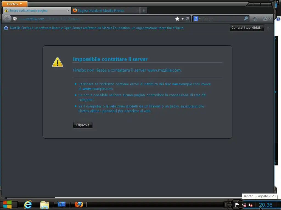Screen dimensions: 281x210
Task: Click the muted volume tray icon
Action: click(251, 205)
